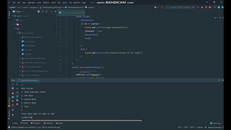The image size is (231, 130).
Task: Click the down arrow in Run console toolbar
Action: coord(17,88)
